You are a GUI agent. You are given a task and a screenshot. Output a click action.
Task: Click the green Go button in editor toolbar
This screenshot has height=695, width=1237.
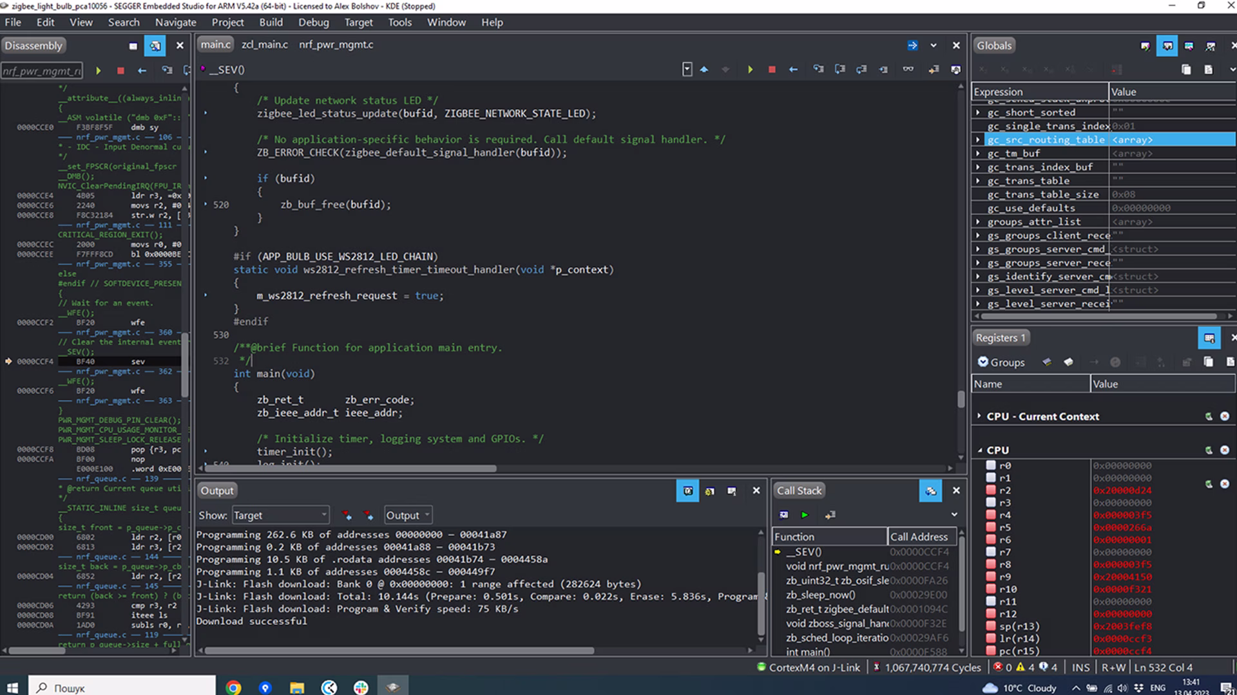pos(750,69)
